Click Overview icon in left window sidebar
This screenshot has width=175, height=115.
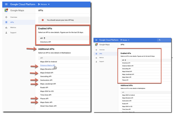click(x=6, y=17)
